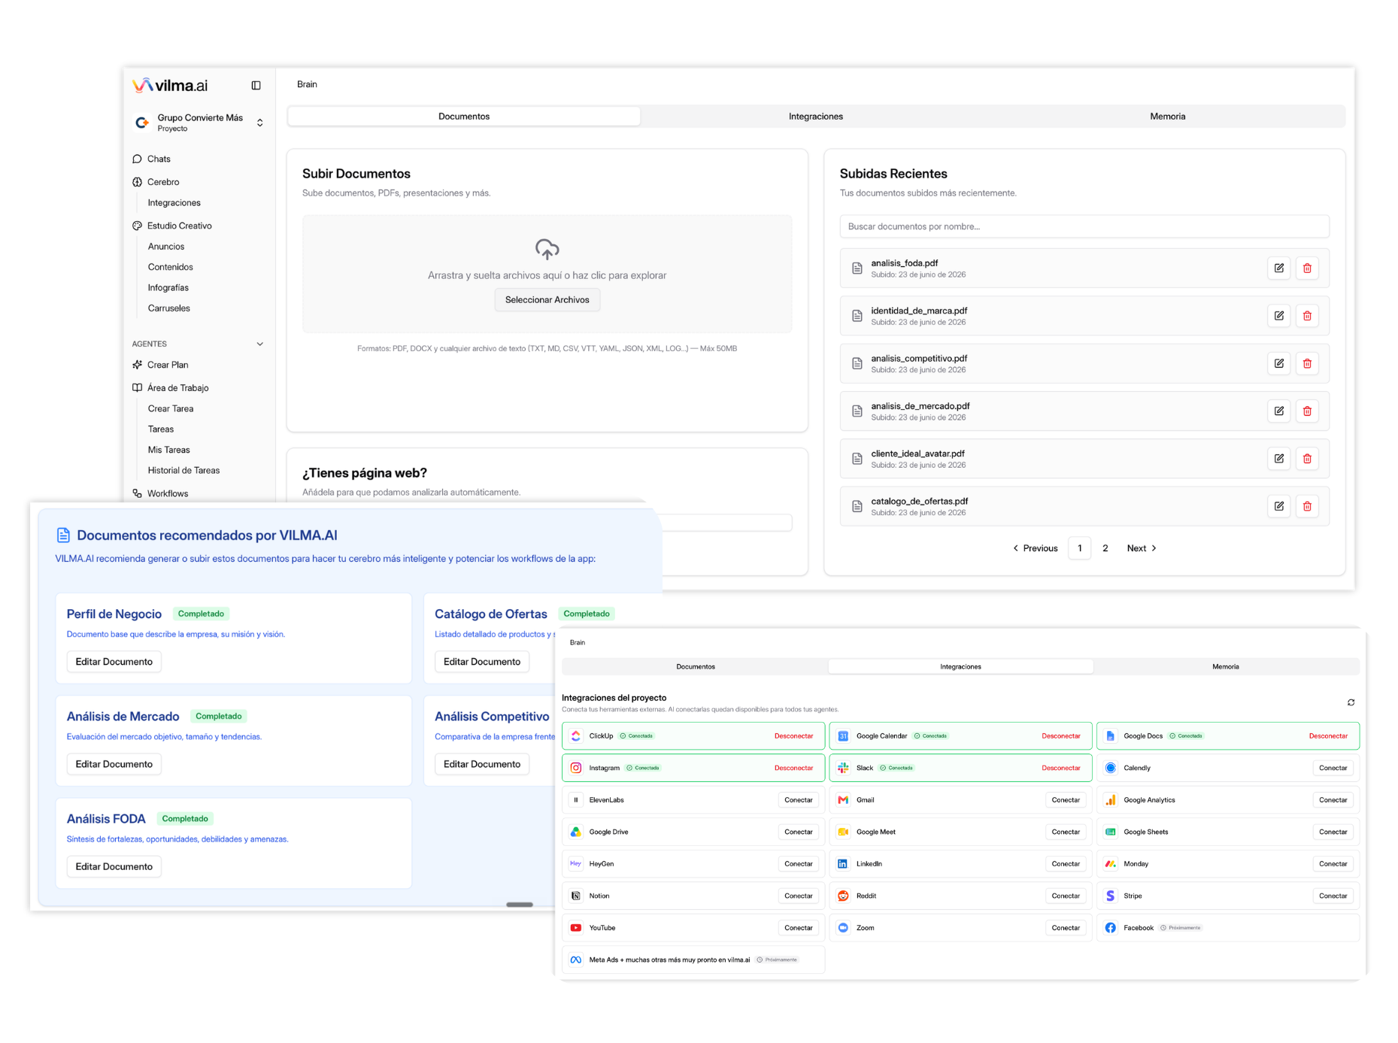The height and width of the screenshot is (1043, 1398).
Task: Click the LinkedIn app icon
Action: coord(843,864)
